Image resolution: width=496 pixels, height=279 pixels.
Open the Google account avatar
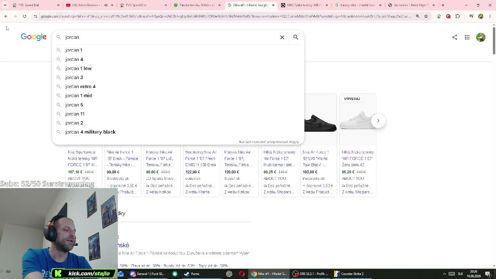pyautogui.click(x=481, y=37)
